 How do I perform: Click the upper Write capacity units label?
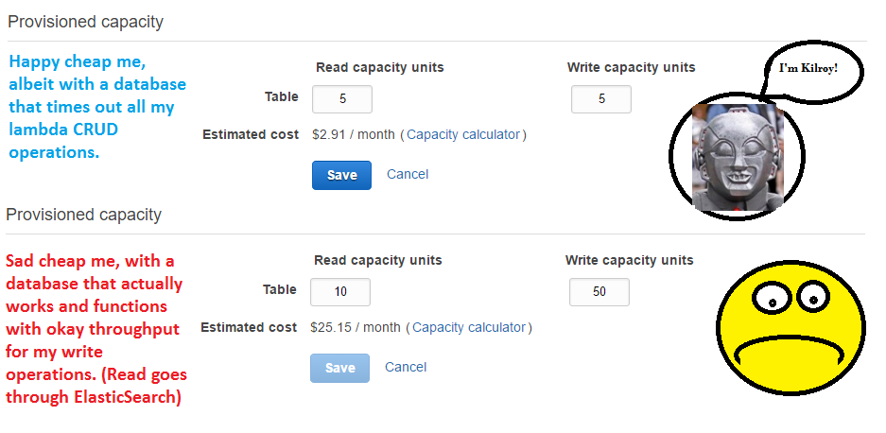(631, 67)
